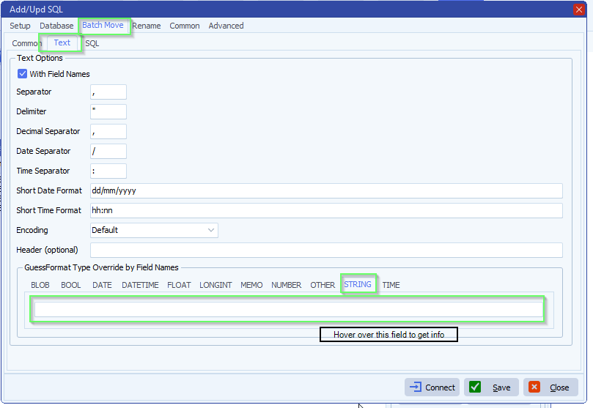Select the BLOB type tab
Viewport: 593px width, 408px height.
pyautogui.click(x=40, y=285)
